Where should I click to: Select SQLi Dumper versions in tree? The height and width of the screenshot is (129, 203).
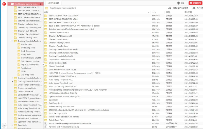30,61
